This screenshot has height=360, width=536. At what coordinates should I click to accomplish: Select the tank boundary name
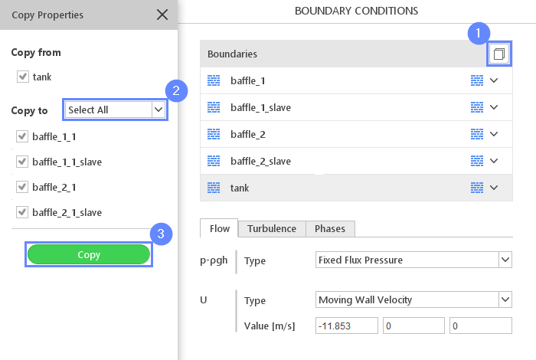pos(240,188)
